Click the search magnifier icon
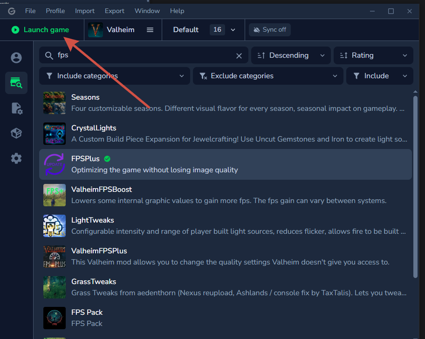Image resolution: width=425 pixels, height=339 pixels. [49, 55]
